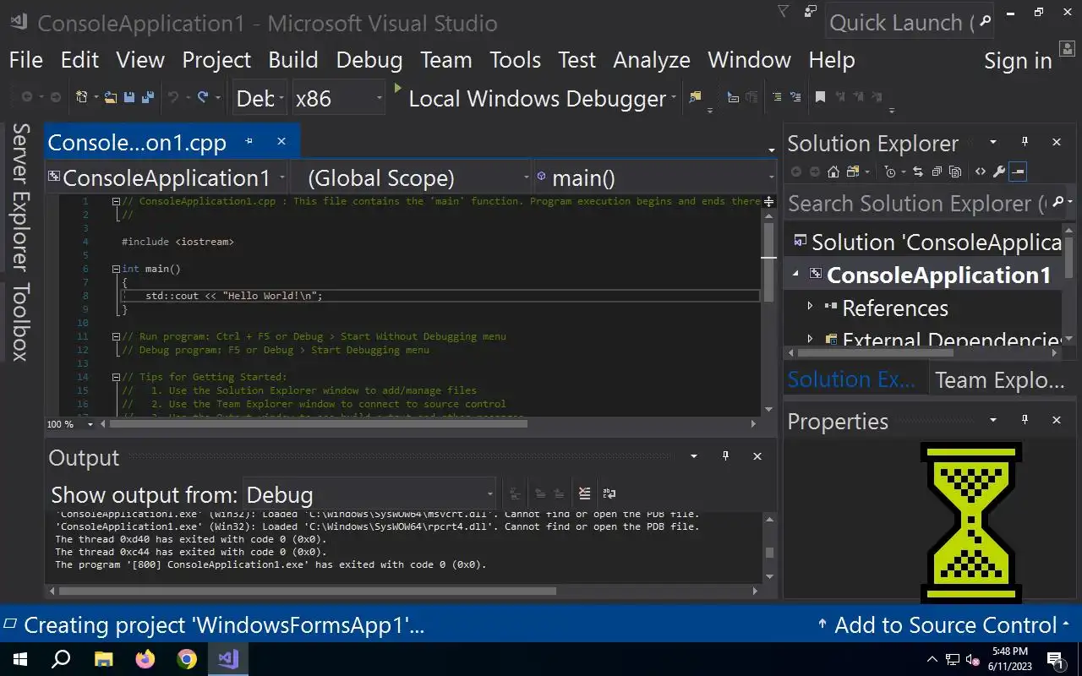Open the ConsoleApplication1 project scope dropdown
The width and height of the screenshot is (1082, 676).
point(167,177)
